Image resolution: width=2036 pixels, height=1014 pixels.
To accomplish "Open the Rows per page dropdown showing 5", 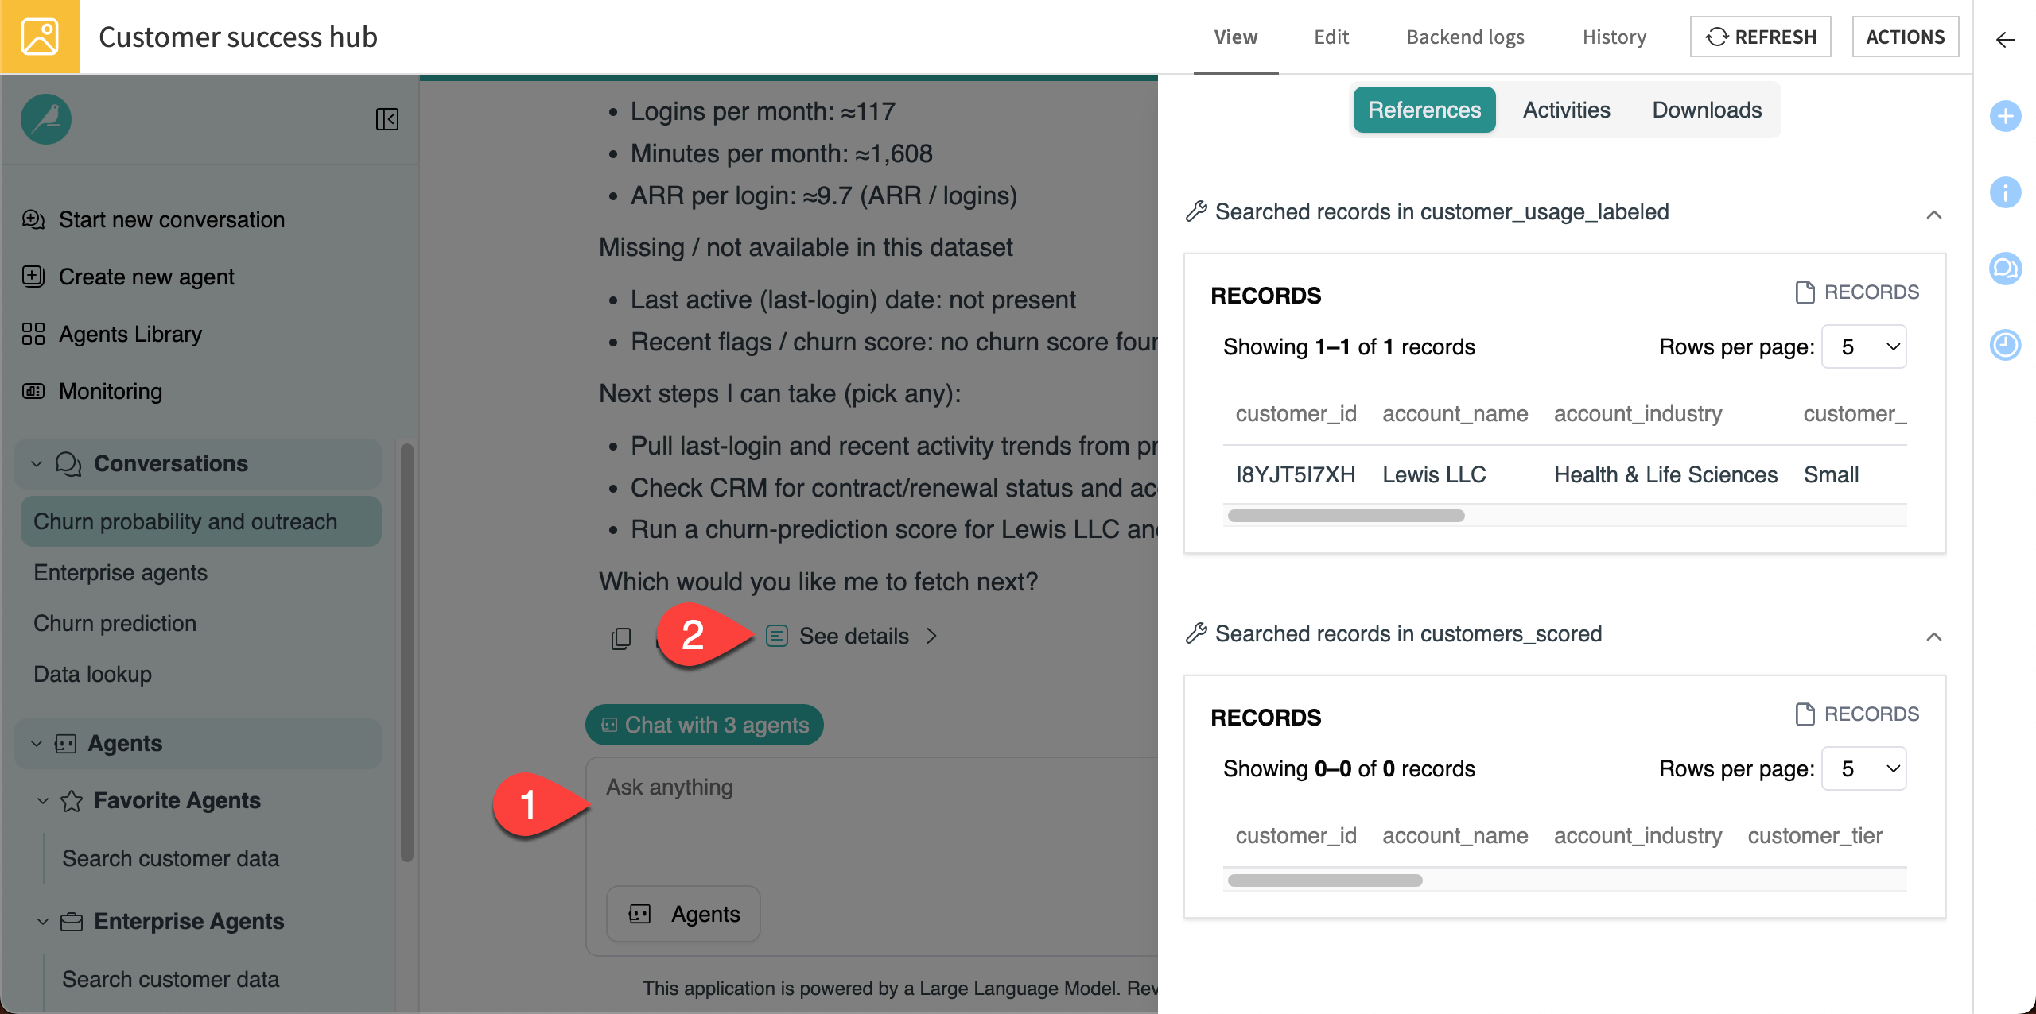I will click(1863, 346).
